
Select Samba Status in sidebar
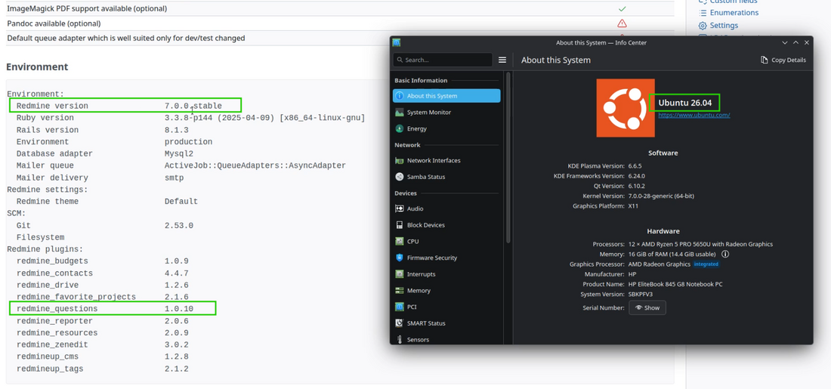tap(446, 177)
